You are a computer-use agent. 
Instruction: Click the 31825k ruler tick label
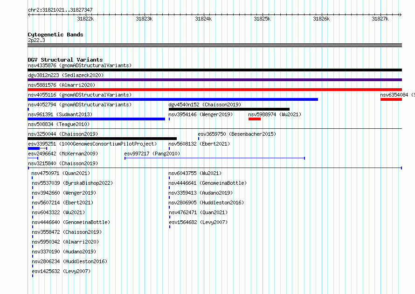pyautogui.click(x=262, y=19)
